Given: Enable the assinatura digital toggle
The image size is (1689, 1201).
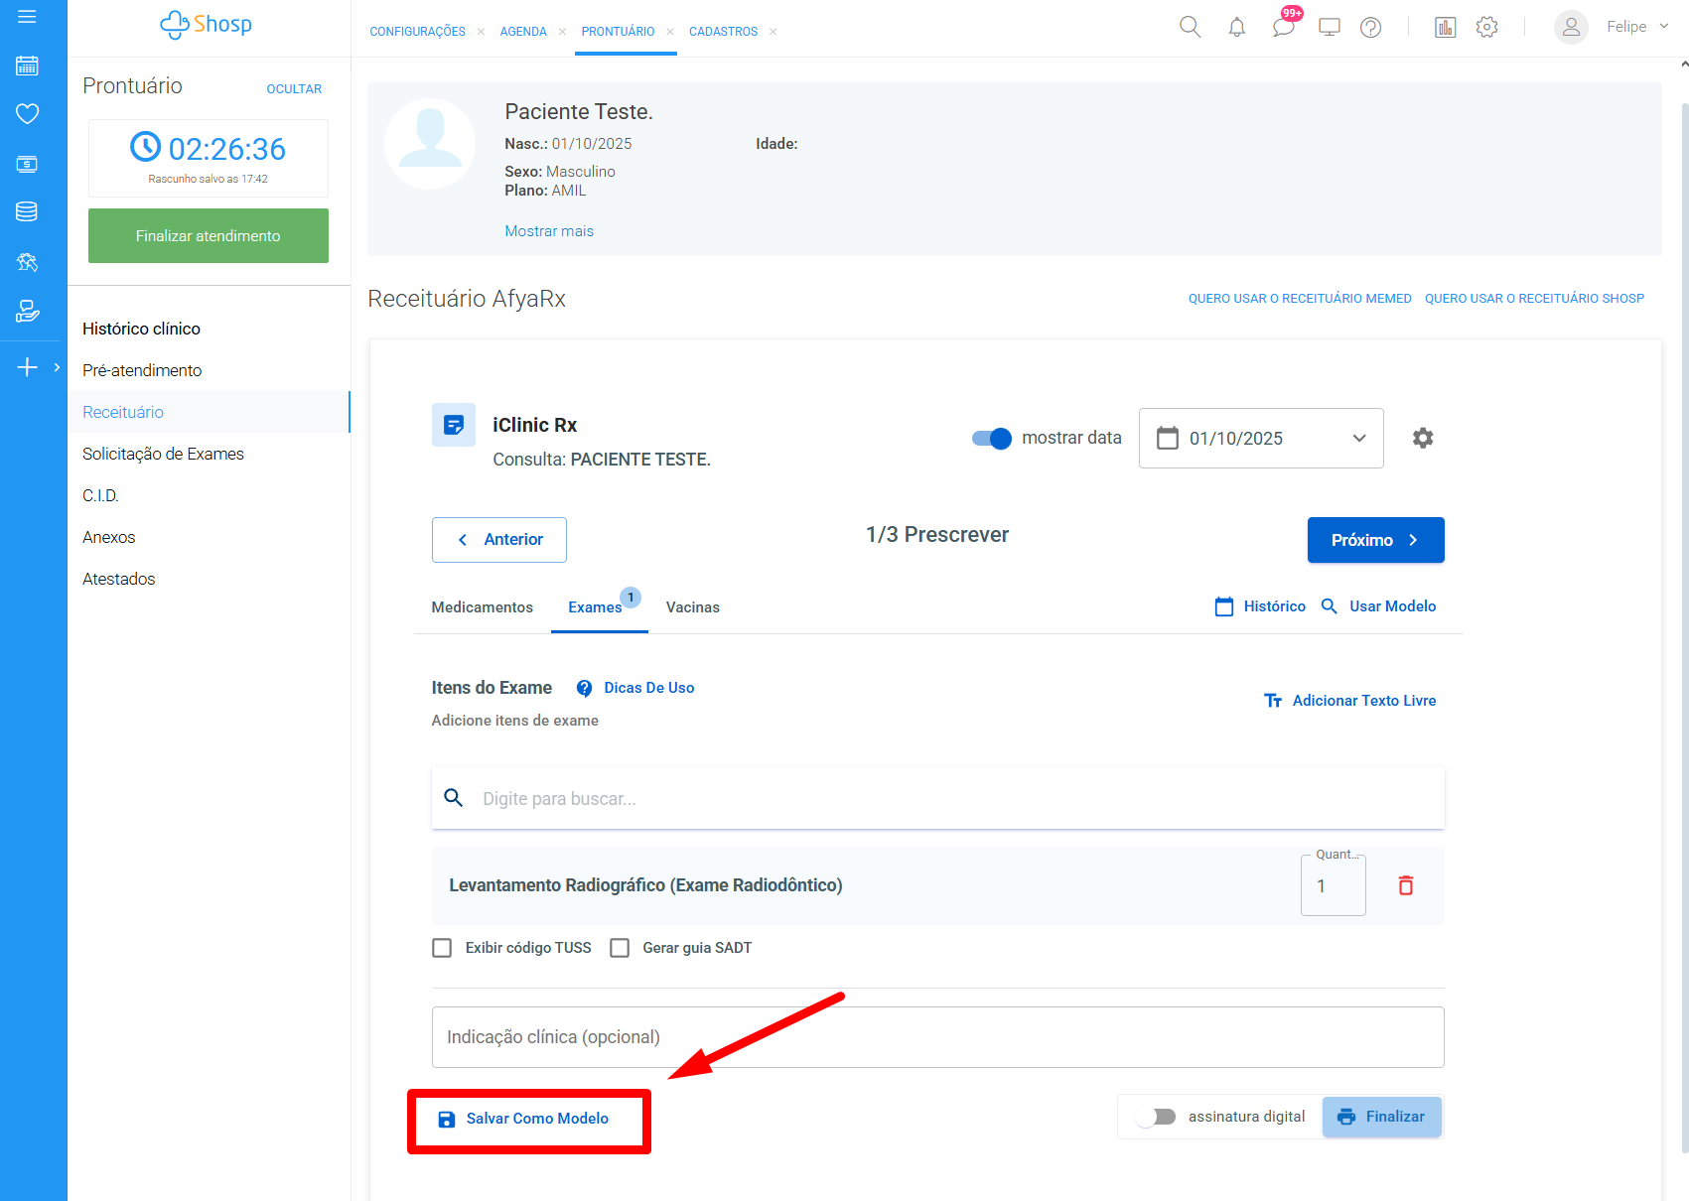Looking at the screenshot, I should tap(1157, 1117).
